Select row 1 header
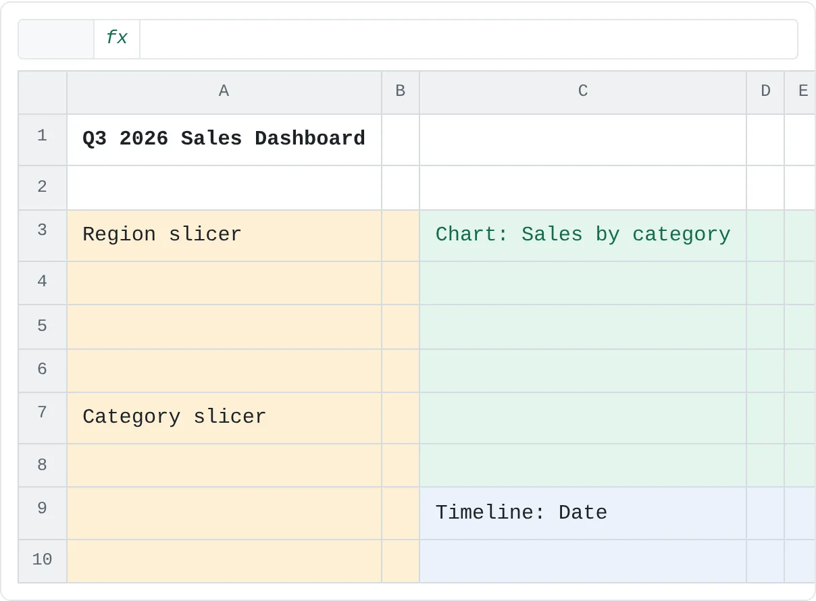 click(43, 139)
